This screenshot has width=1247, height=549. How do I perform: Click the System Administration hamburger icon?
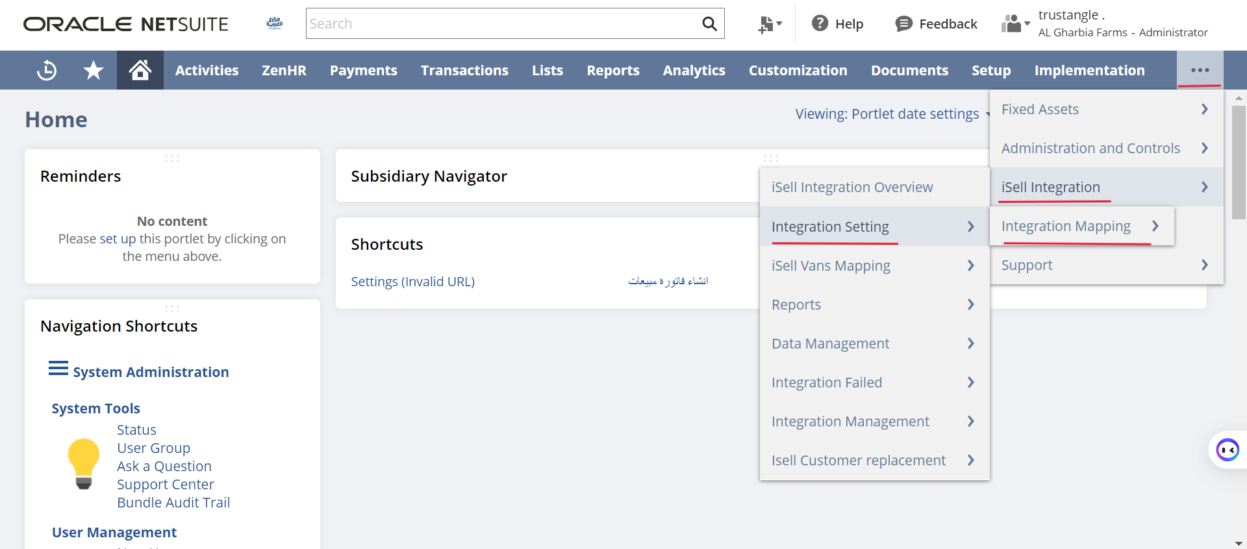pos(58,369)
